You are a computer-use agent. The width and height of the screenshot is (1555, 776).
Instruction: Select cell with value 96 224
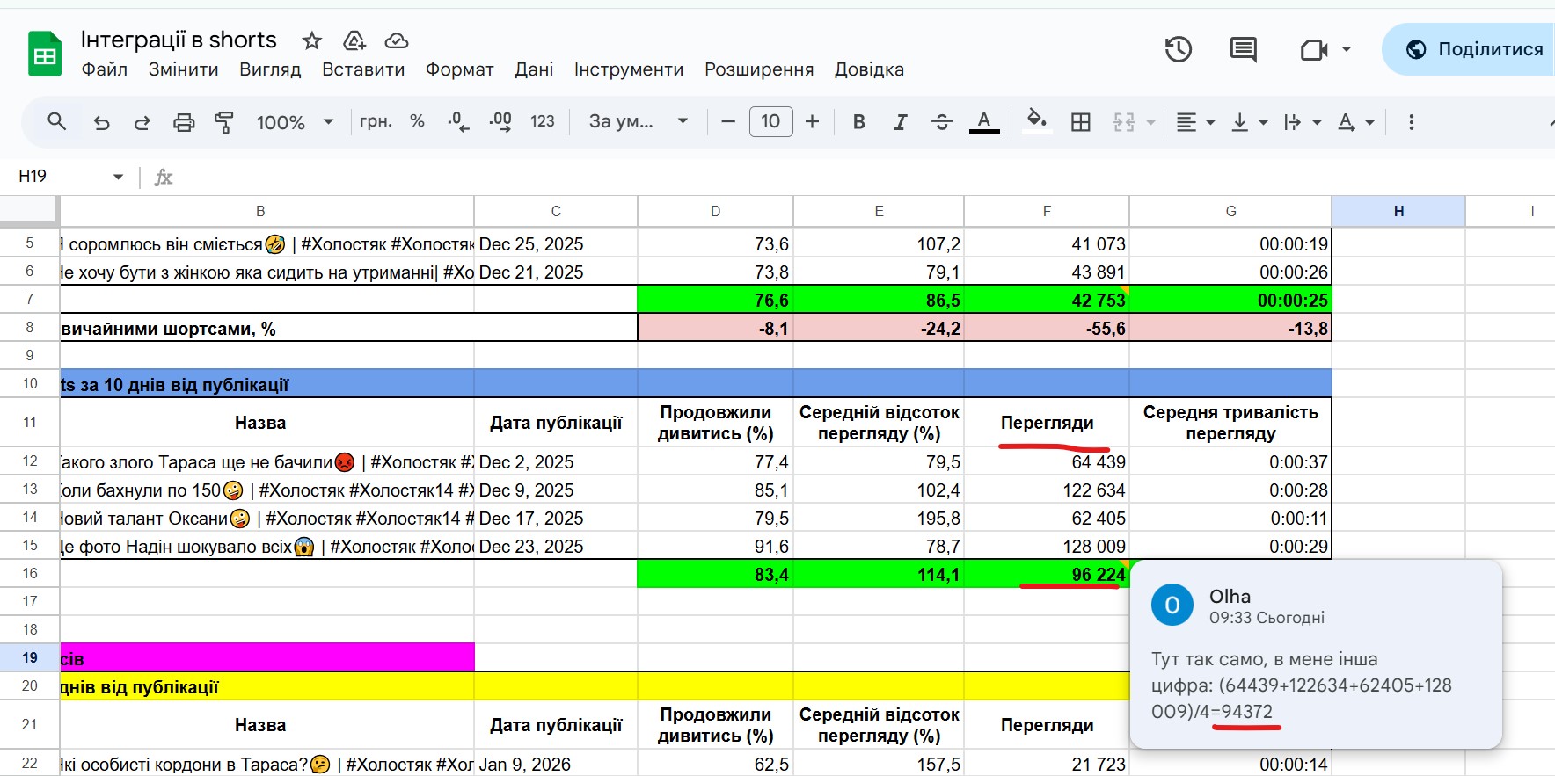pos(1047,574)
